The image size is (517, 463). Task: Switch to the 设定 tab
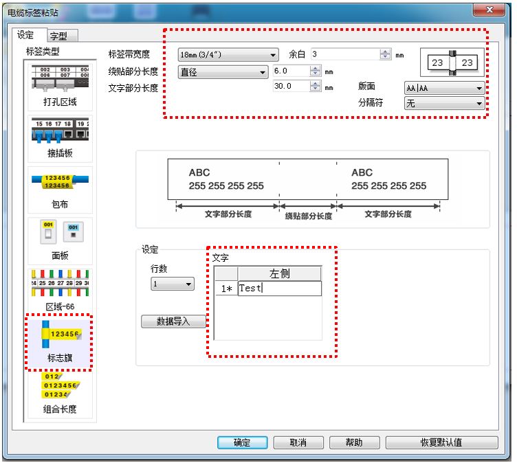click(x=25, y=35)
